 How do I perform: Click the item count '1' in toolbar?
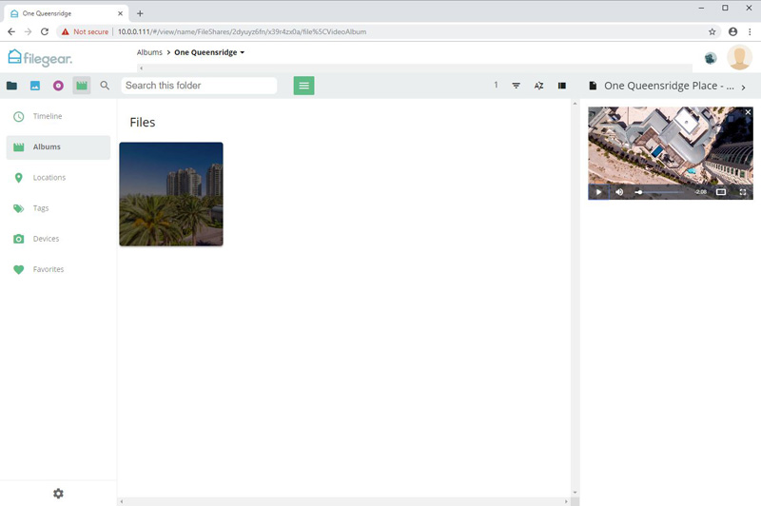[496, 85]
